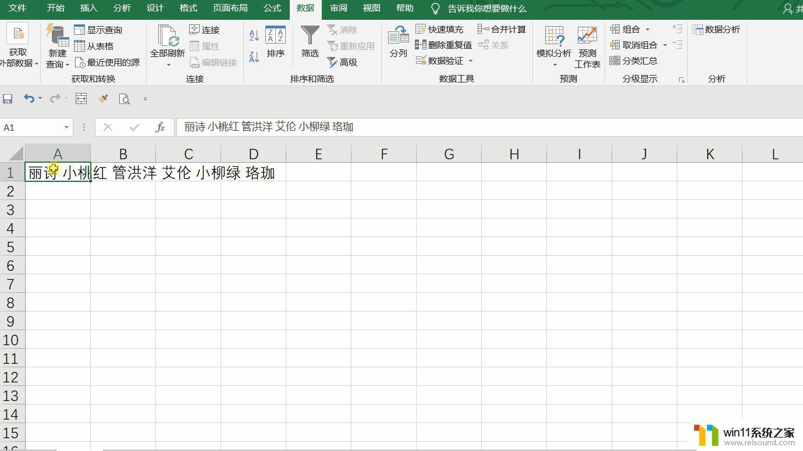
Task: Open the 分列 Text to Columns tool
Action: (x=398, y=41)
